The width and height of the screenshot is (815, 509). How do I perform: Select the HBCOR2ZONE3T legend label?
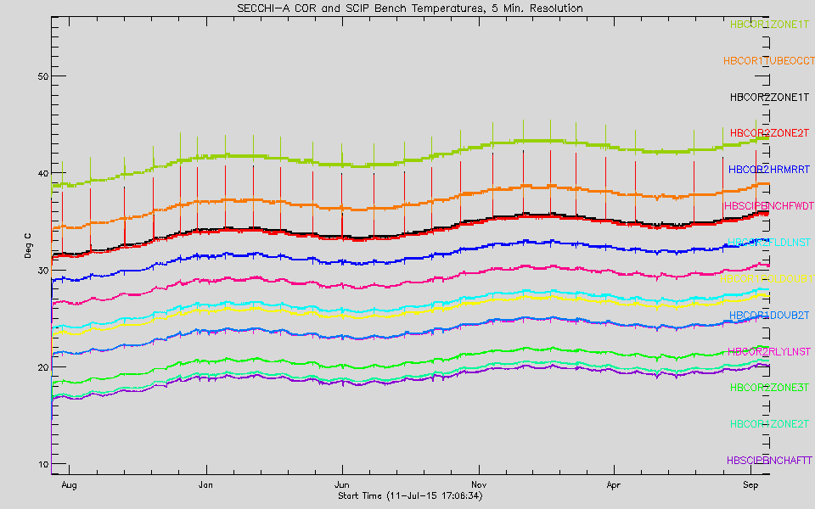(x=769, y=388)
